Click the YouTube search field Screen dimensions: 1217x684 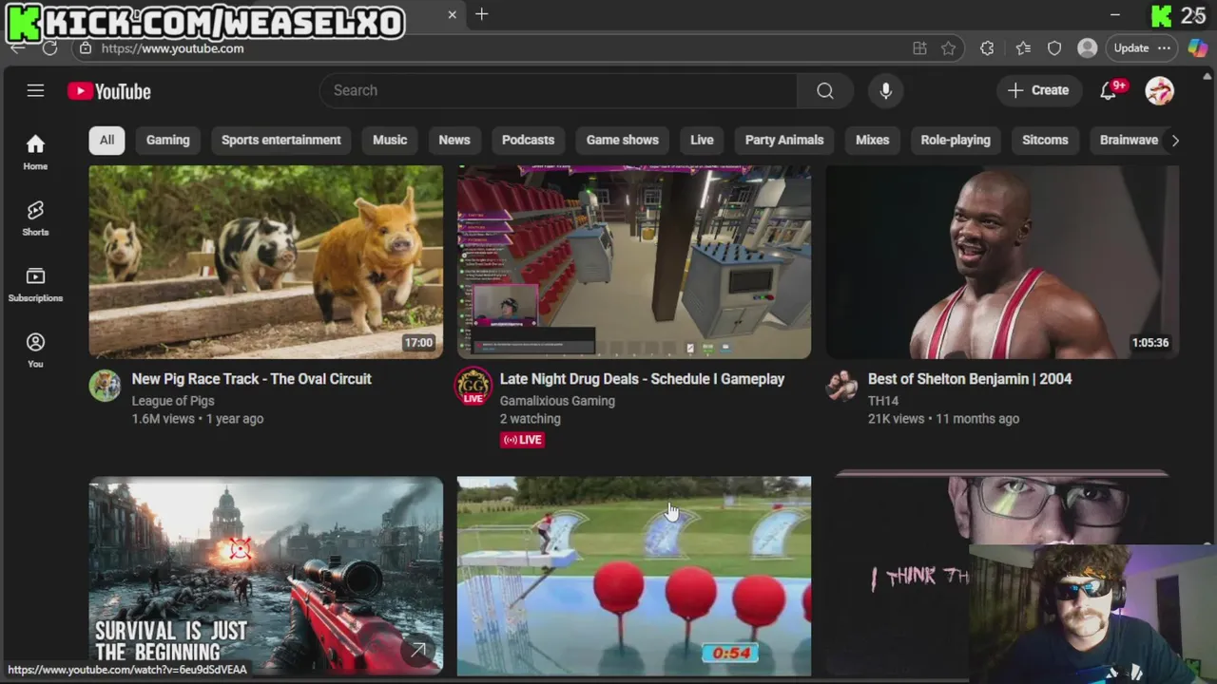click(558, 90)
